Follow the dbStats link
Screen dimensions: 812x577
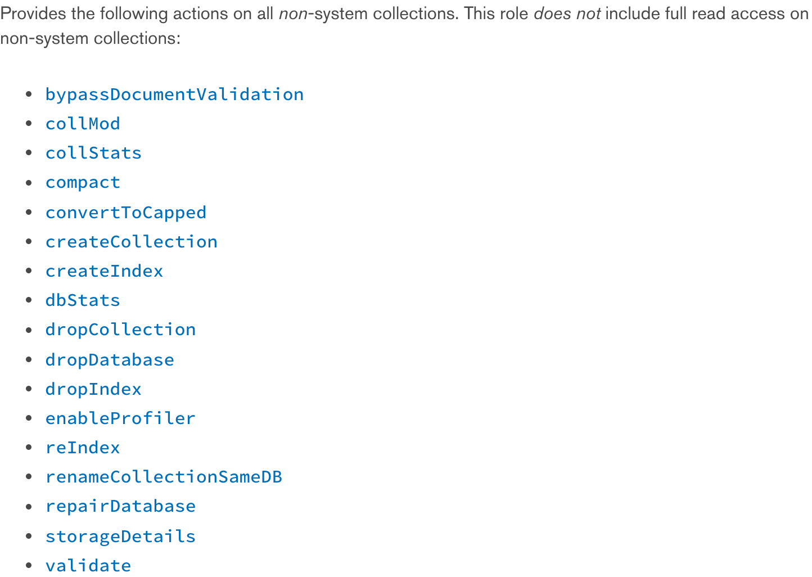[83, 300]
